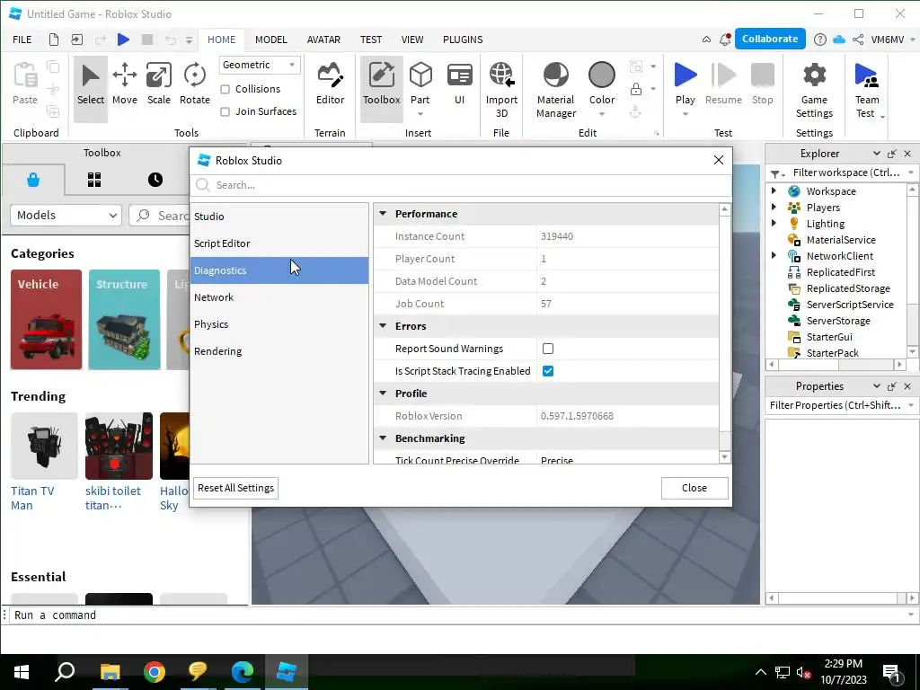The image size is (920, 690).
Task: Enable the Collisions checkbox
Action: pyautogui.click(x=225, y=89)
